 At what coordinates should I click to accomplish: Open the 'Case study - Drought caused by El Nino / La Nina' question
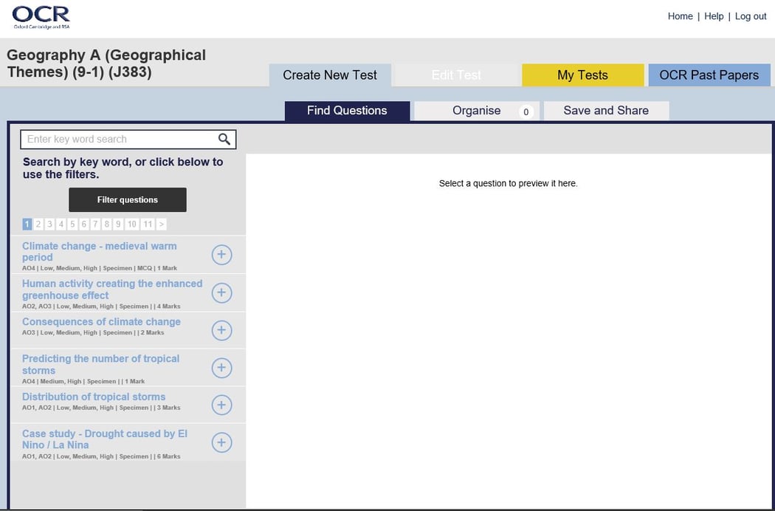[x=103, y=439]
